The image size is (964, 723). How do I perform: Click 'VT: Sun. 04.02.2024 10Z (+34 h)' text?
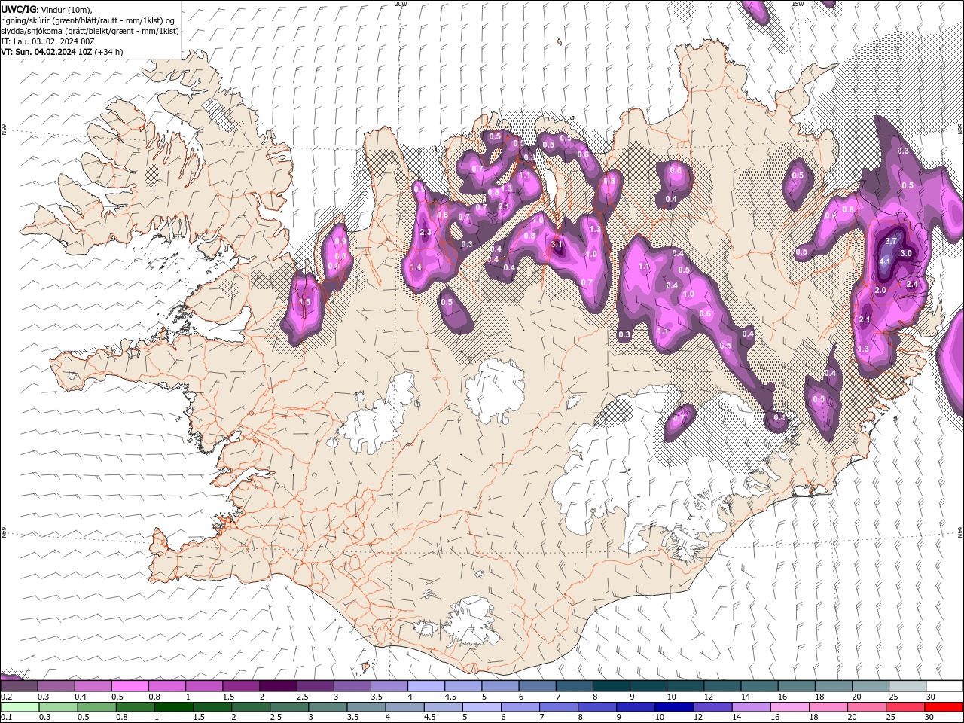coord(62,52)
